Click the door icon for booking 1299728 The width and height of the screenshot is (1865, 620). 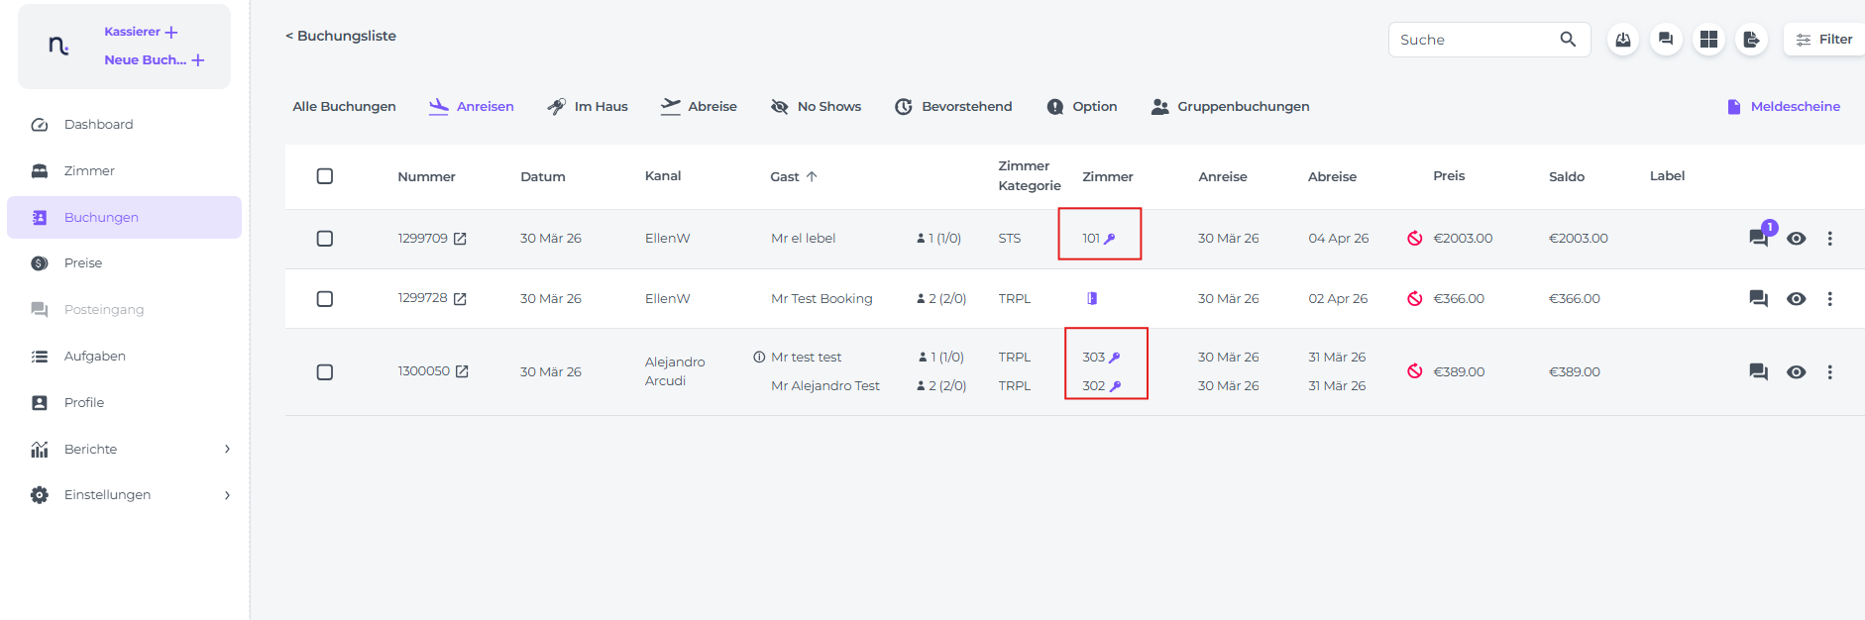[x=1091, y=298]
